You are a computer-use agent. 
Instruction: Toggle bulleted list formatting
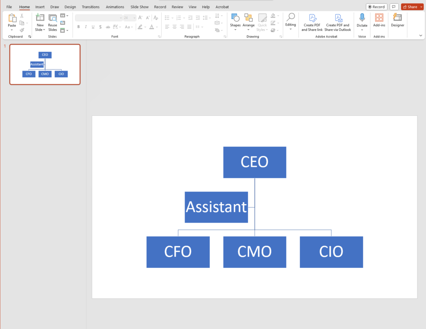pos(167,17)
